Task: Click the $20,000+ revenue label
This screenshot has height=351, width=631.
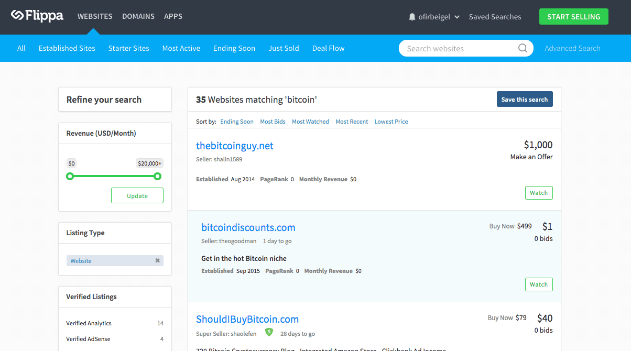Action: pos(150,163)
